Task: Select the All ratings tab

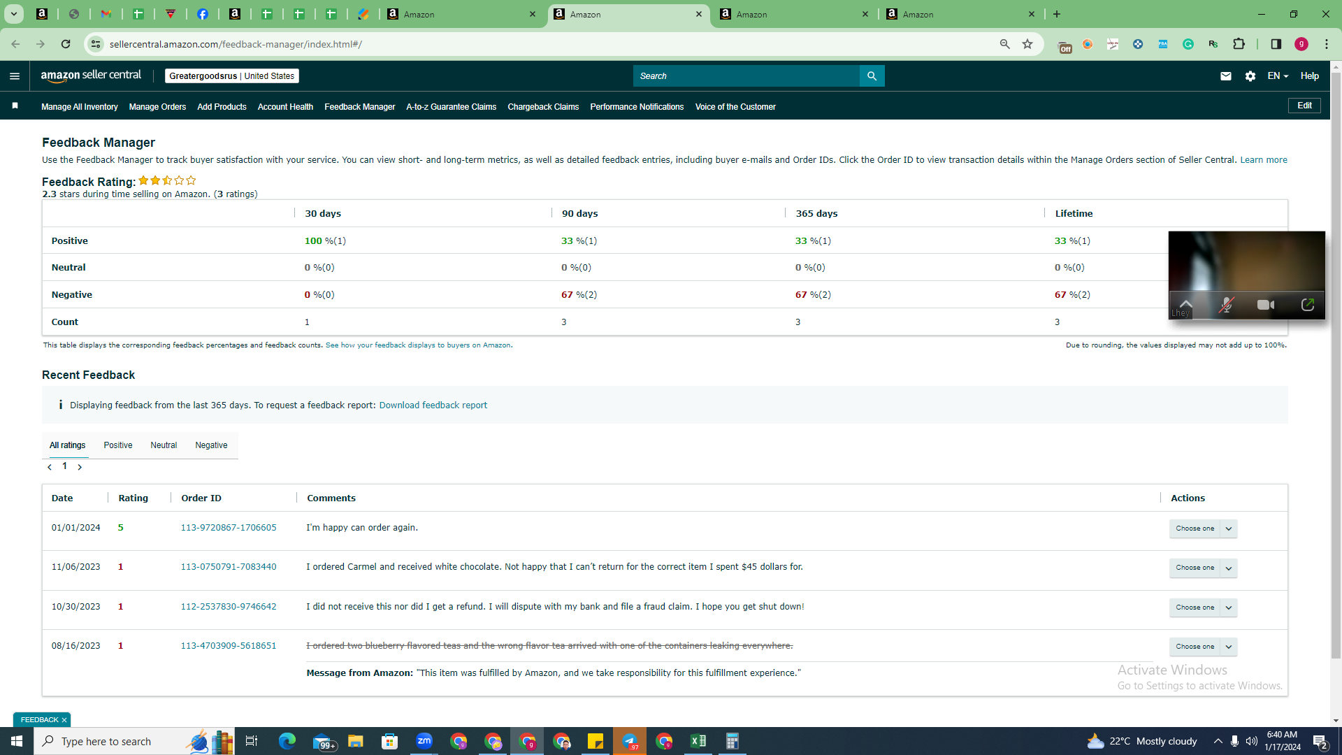Action: click(x=68, y=445)
